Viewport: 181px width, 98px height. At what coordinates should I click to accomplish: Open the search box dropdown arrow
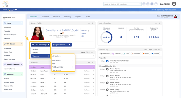(x=140, y=4)
